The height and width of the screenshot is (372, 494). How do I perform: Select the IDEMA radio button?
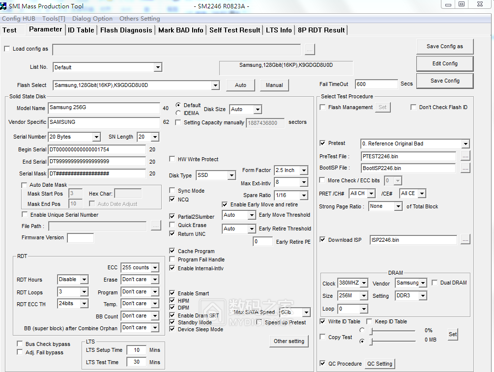pos(178,113)
